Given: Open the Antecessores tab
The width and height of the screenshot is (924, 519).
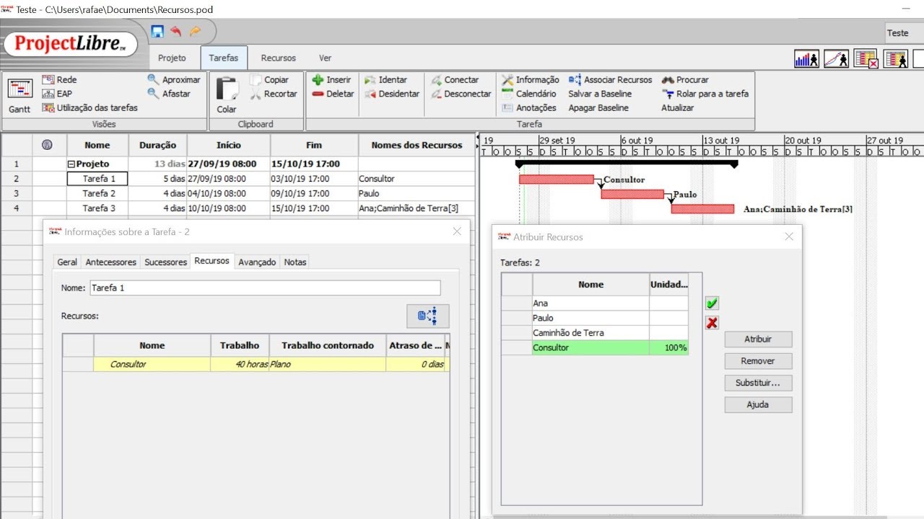Looking at the screenshot, I should [x=110, y=262].
